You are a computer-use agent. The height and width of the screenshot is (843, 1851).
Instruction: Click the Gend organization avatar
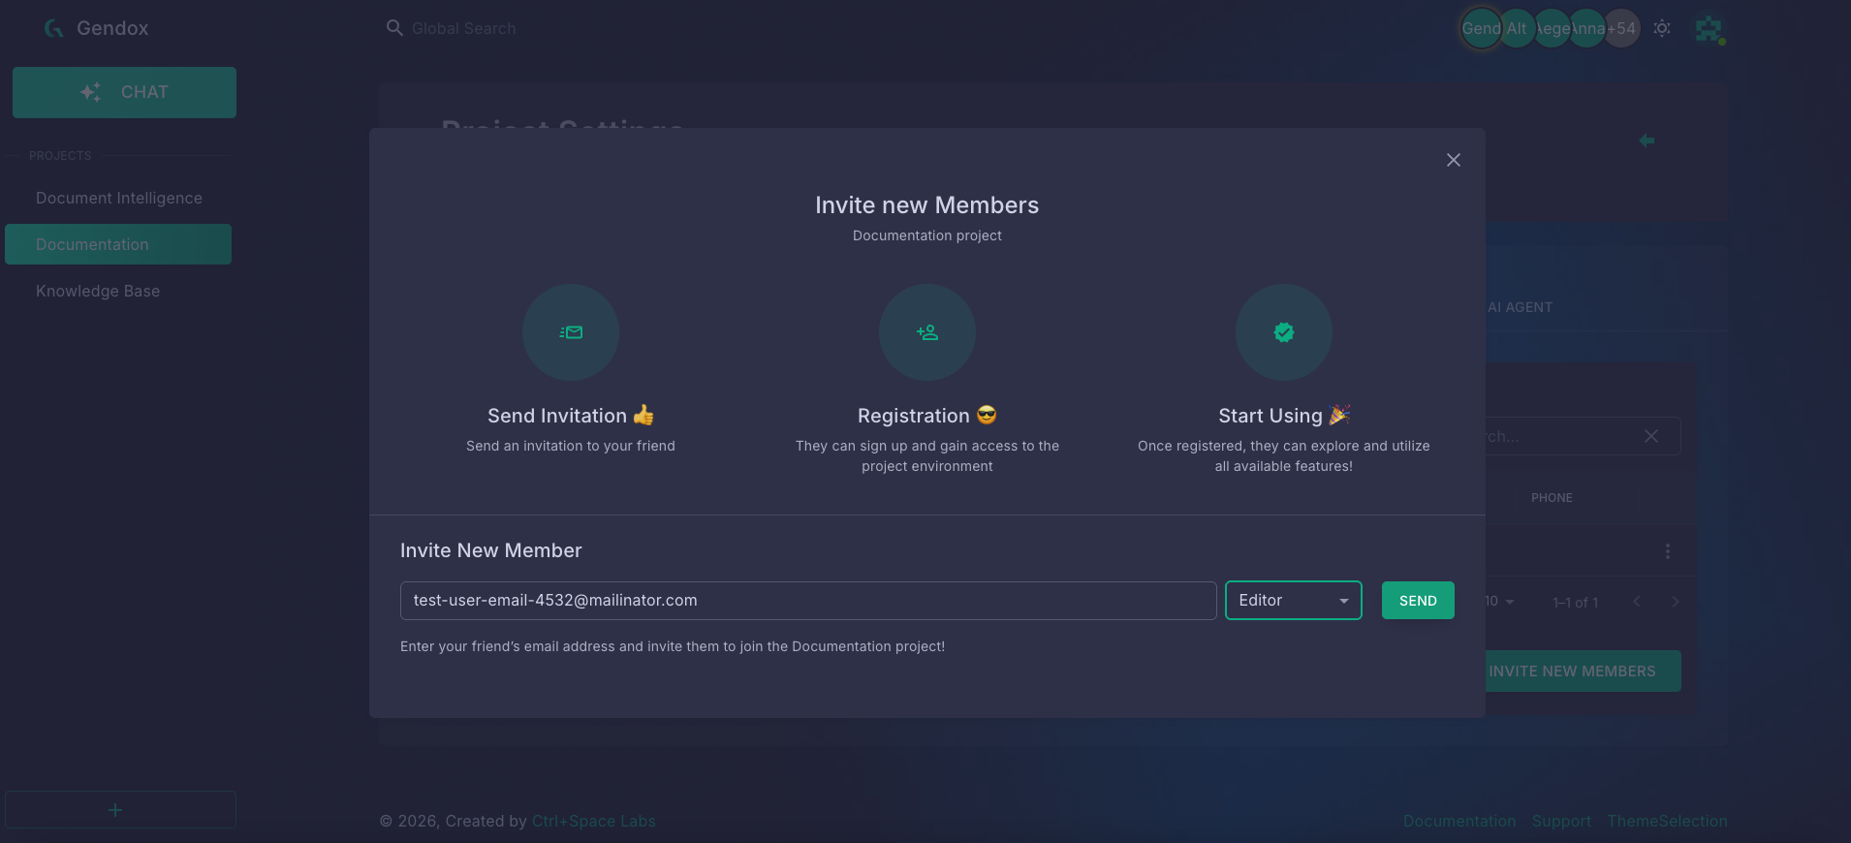pyautogui.click(x=1480, y=28)
